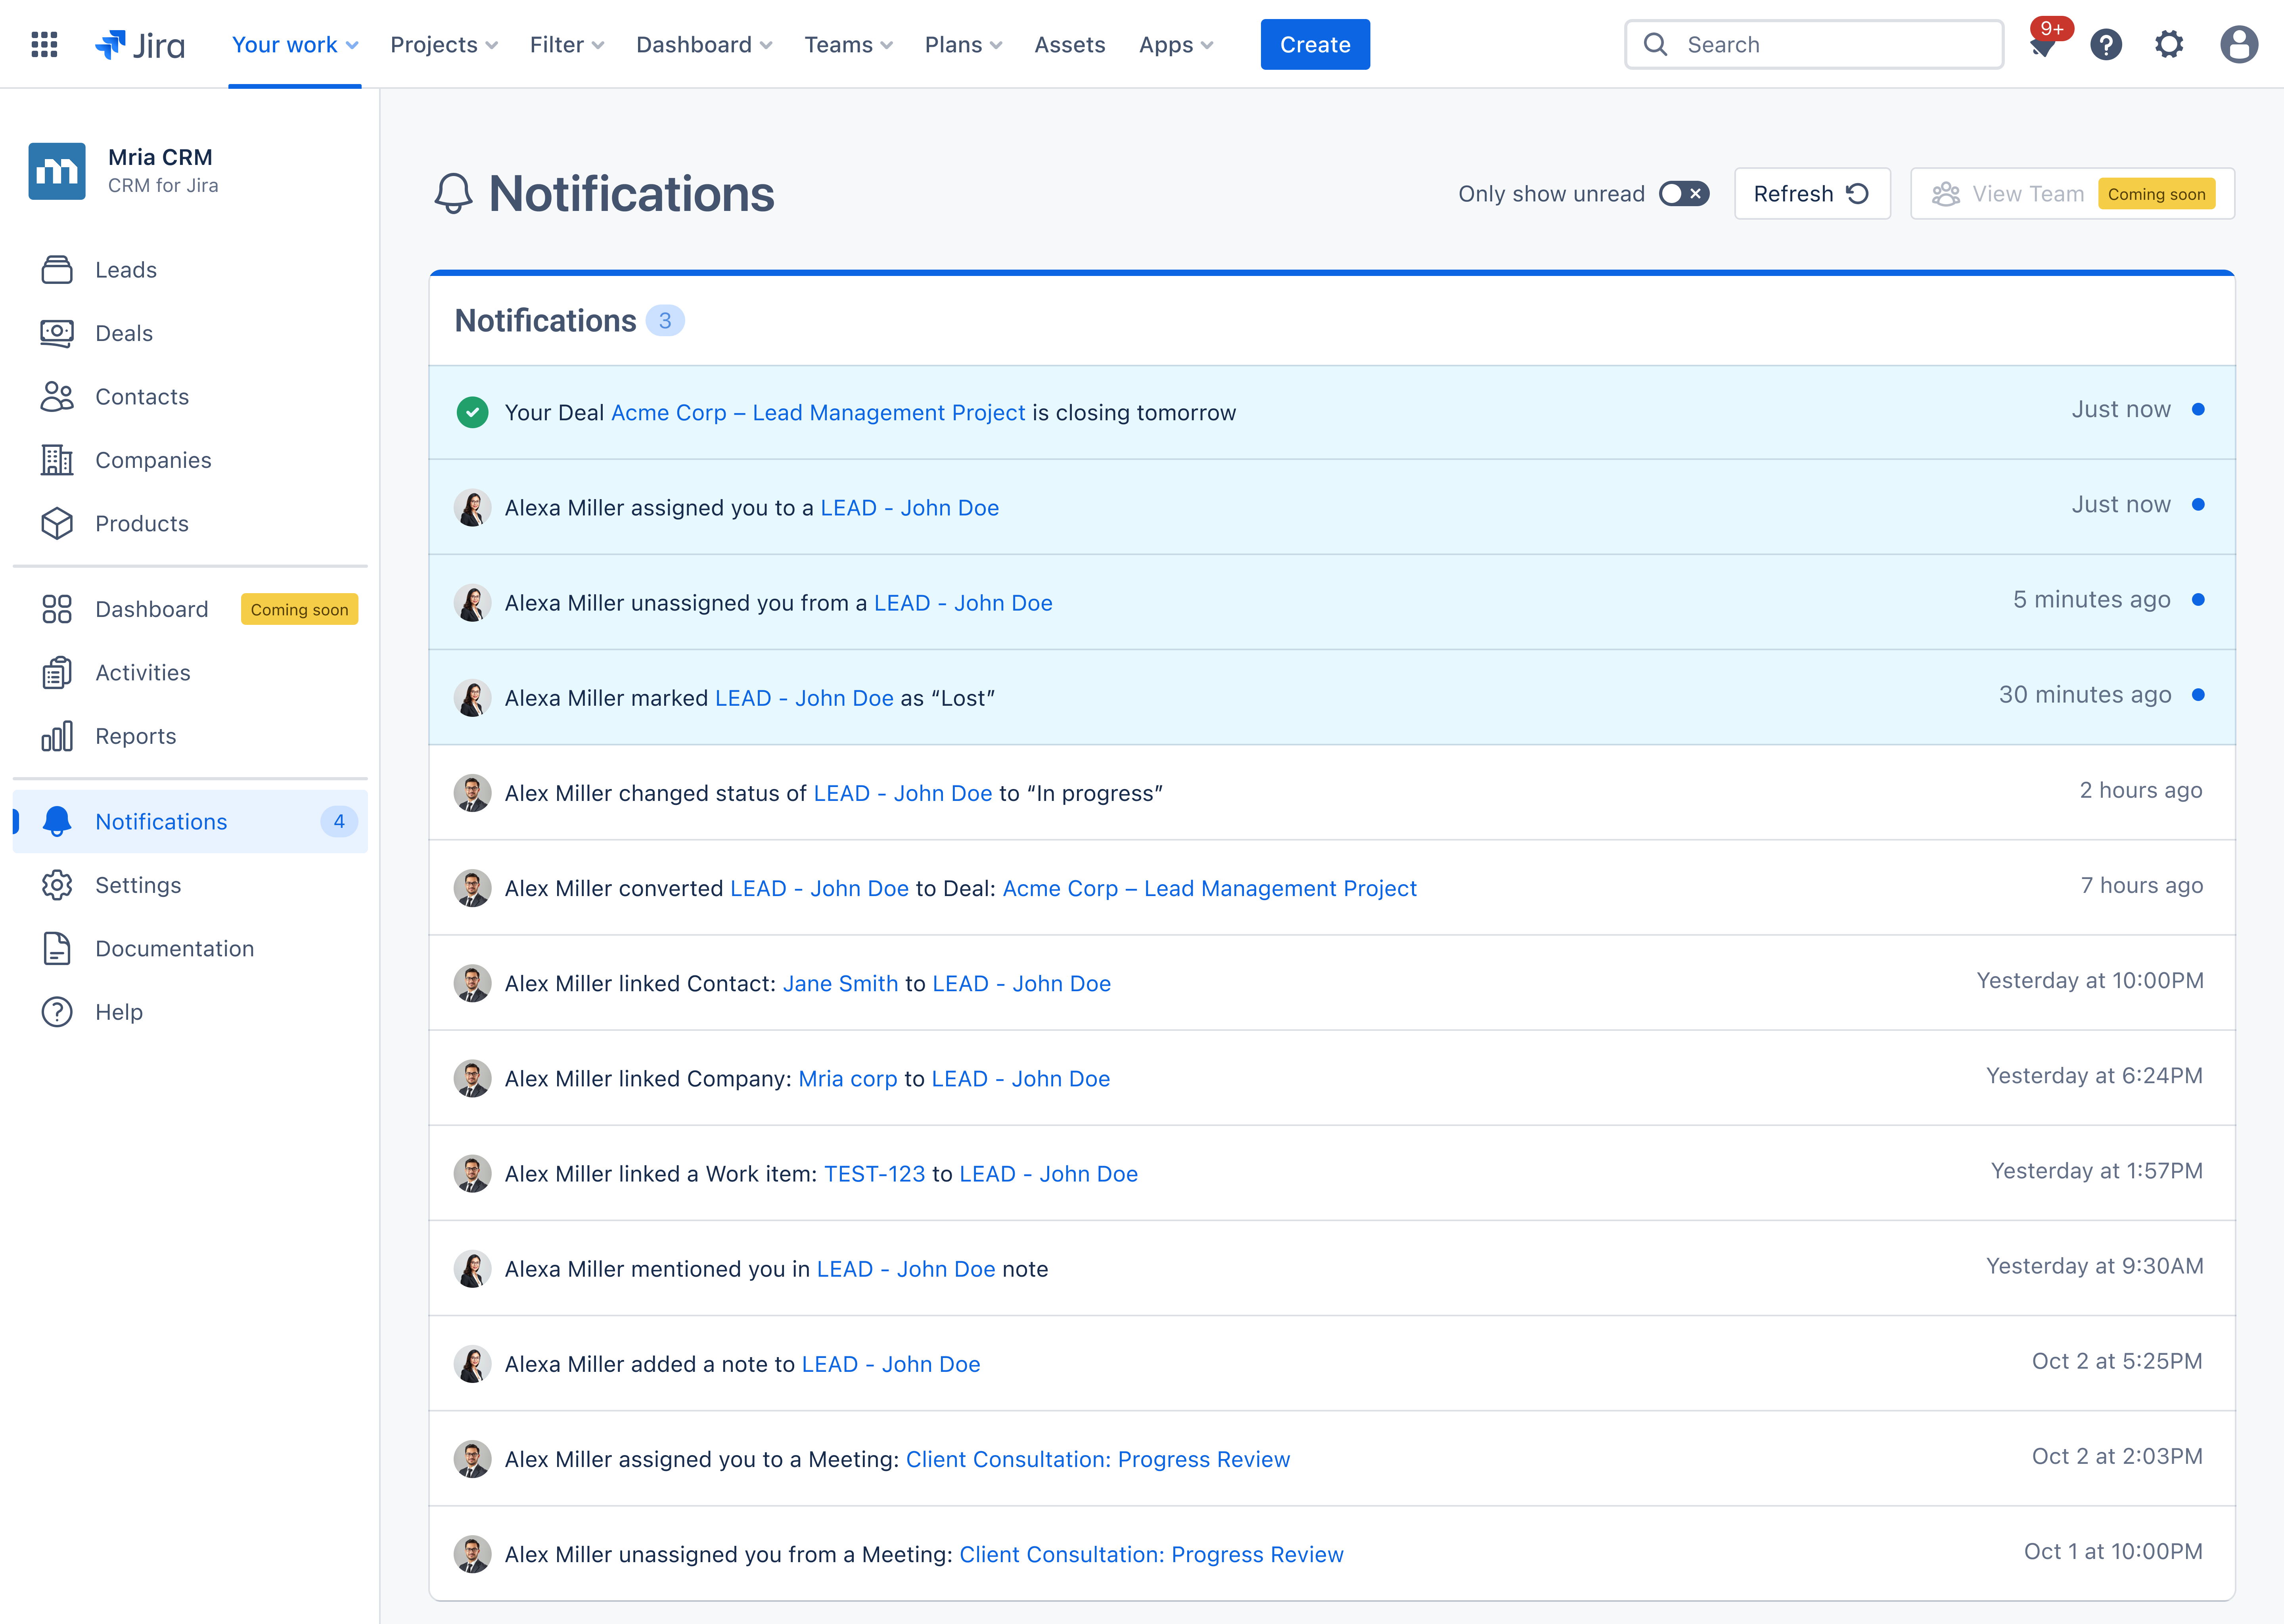Mark 'closing tomorrow' notification unread dot
Image resolution: width=2284 pixels, height=1624 pixels.
[x=2198, y=409]
